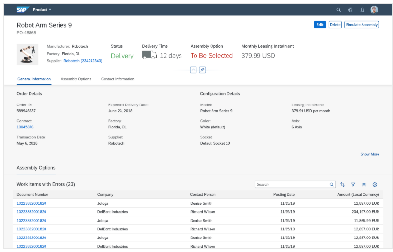
Task: Click 'May 6, 2018' transaction date
Action: (27, 143)
